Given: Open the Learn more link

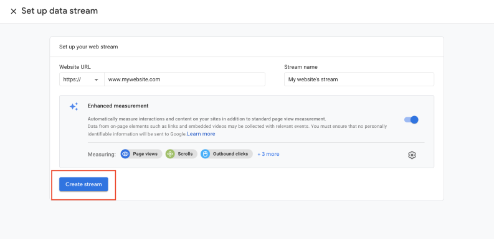Looking at the screenshot, I should click(201, 134).
